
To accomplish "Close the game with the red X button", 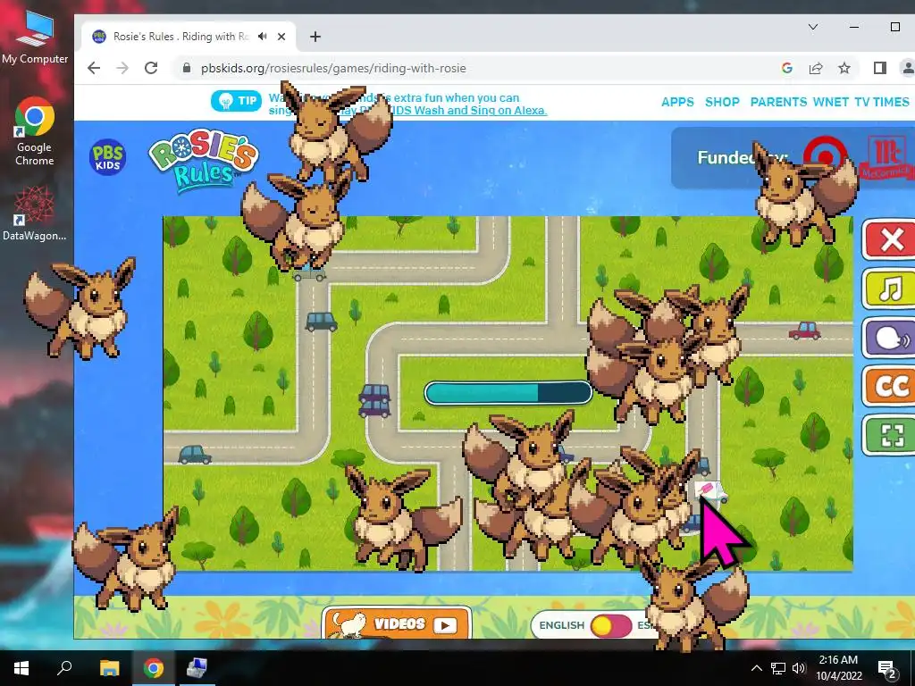I will coord(890,239).
